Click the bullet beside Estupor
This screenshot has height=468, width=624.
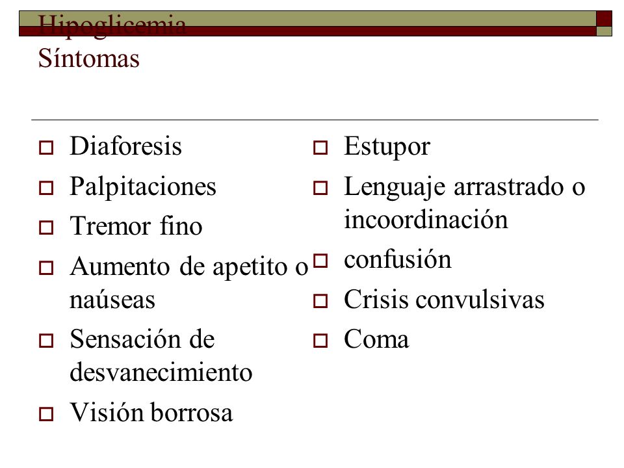point(320,148)
